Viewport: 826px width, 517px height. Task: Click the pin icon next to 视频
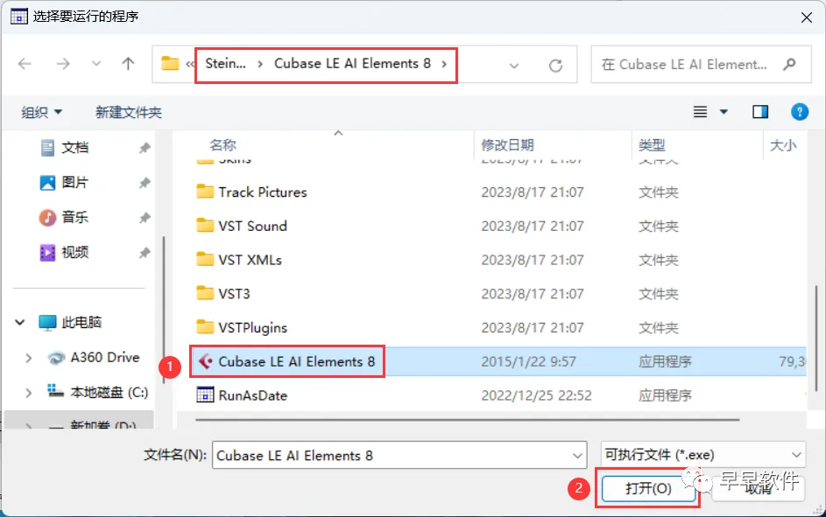point(145,253)
